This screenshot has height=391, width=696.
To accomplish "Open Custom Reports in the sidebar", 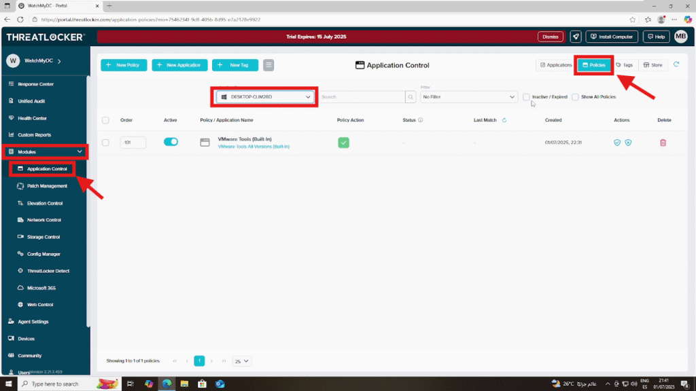I will pyautogui.click(x=34, y=135).
